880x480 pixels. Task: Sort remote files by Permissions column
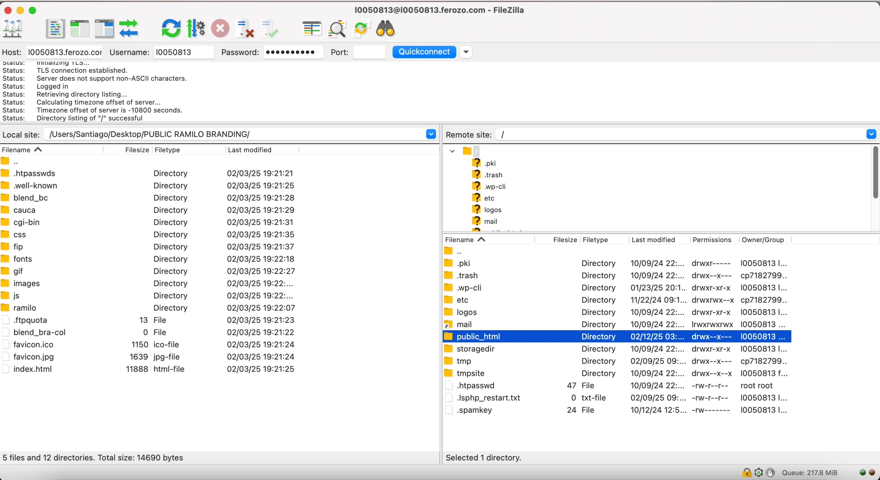(712, 240)
